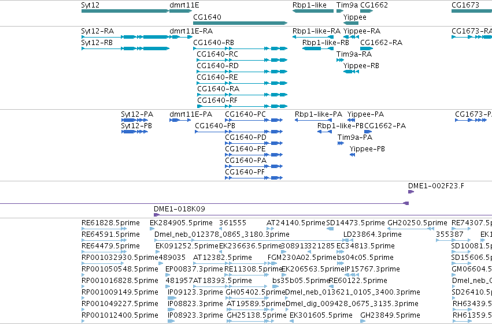The image size is (492, 324).
Task: Select the Syt12-RB transcript
Action: [x=125, y=49]
